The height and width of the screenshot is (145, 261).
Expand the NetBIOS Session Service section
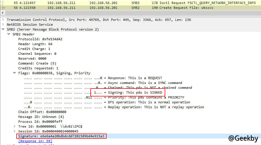point(3,25)
